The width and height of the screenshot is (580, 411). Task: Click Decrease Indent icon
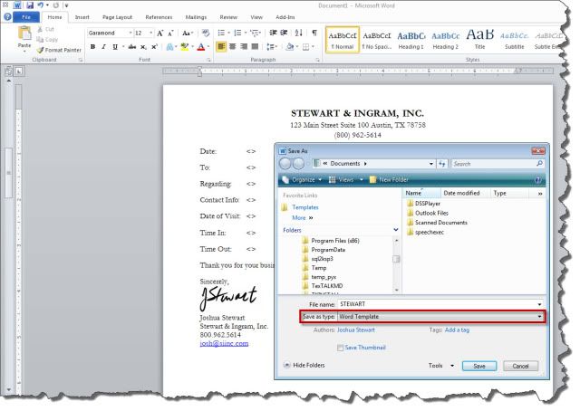(x=273, y=33)
